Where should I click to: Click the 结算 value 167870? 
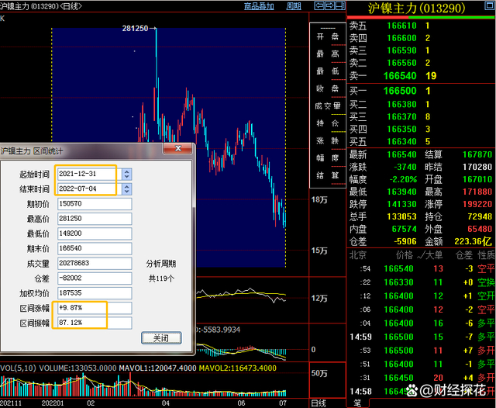coord(477,154)
